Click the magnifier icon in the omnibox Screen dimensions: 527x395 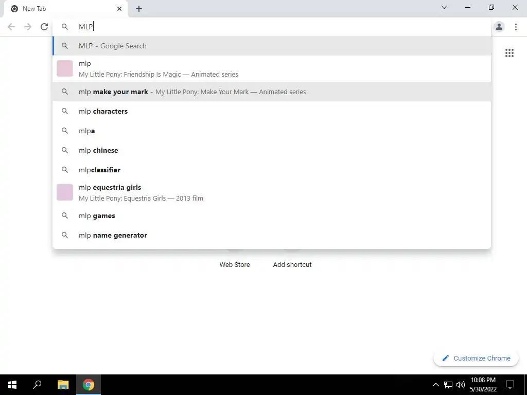(65, 27)
